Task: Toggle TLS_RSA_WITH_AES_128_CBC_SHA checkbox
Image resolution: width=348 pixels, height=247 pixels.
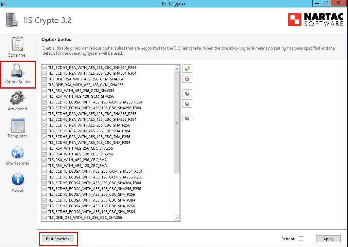Action: [x=45, y=166]
